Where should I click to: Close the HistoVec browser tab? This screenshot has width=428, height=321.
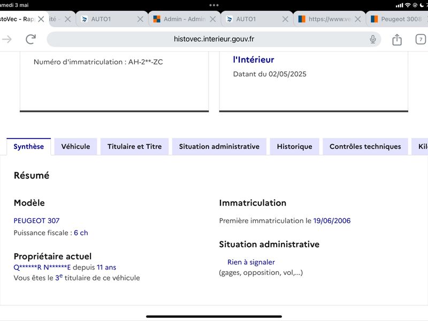pyautogui.click(x=41, y=19)
